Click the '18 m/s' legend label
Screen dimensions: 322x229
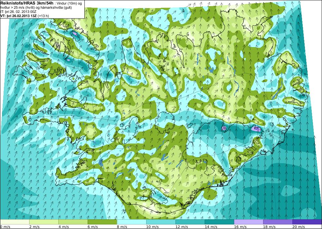[270, 227]
